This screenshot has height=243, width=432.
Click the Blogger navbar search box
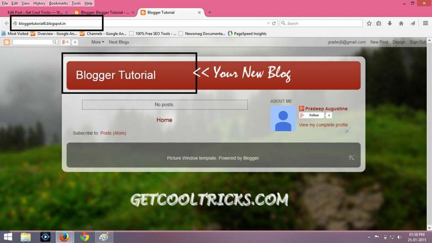pos(32,42)
